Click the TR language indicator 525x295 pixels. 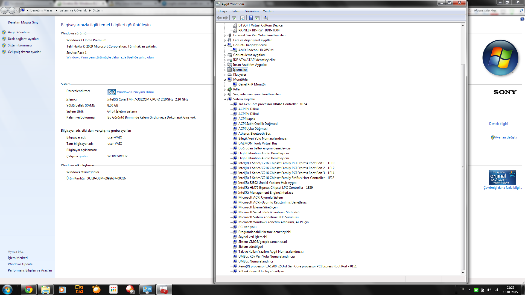click(x=462, y=289)
